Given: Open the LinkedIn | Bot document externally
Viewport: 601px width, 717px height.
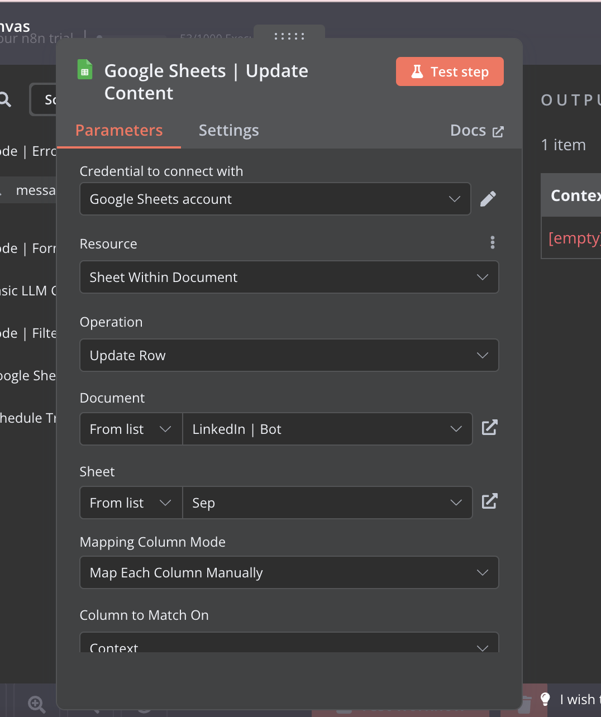Looking at the screenshot, I should tap(489, 428).
